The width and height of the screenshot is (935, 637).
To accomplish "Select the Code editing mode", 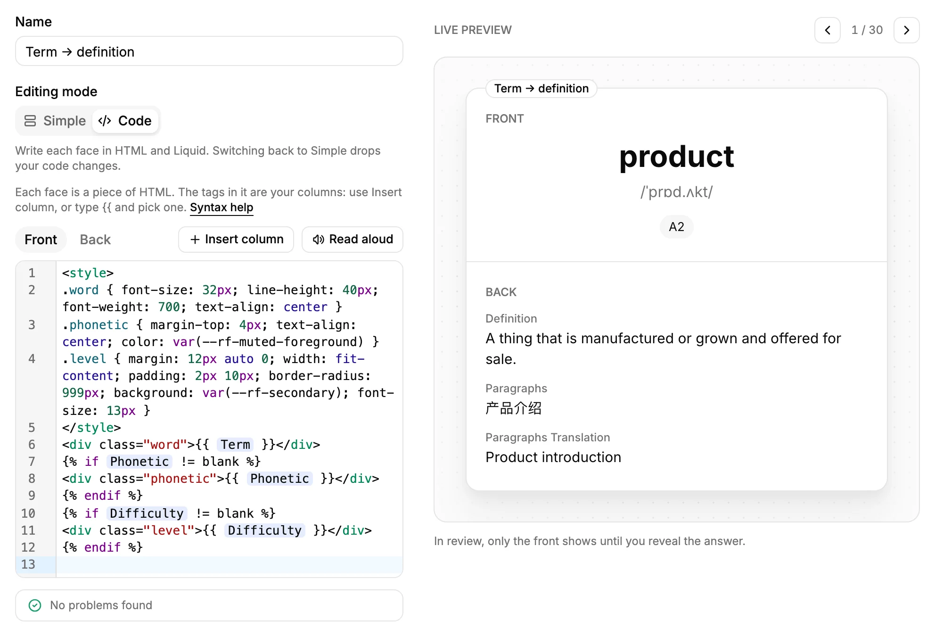I will pyautogui.click(x=125, y=121).
